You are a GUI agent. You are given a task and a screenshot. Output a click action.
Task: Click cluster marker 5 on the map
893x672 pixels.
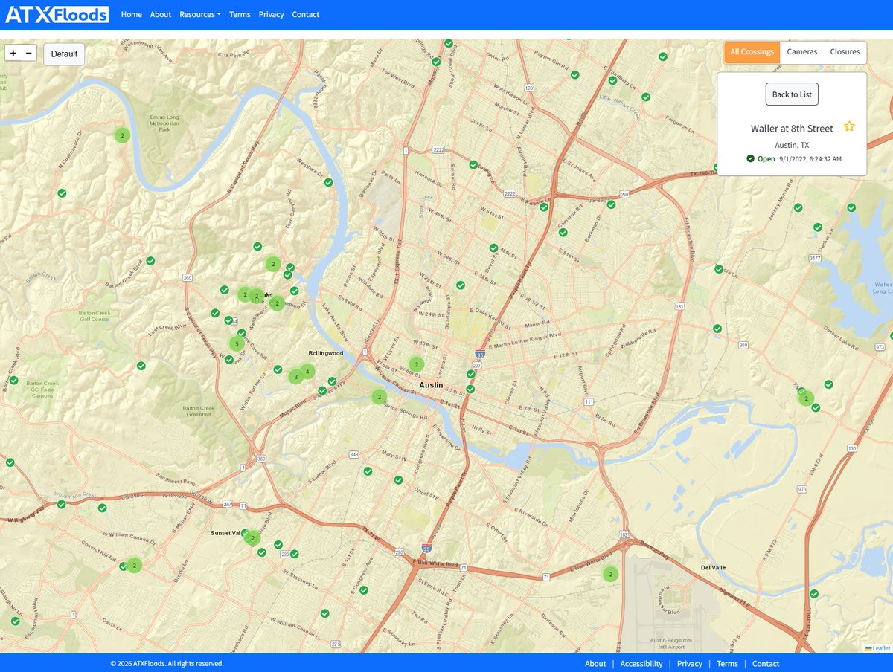(236, 343)
